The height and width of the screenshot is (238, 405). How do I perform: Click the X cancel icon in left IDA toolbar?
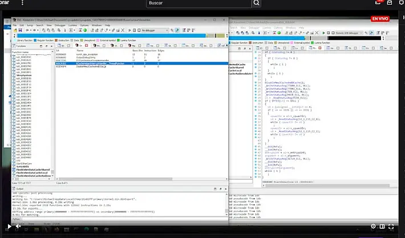pyautogui.click(x=123, y=30)
